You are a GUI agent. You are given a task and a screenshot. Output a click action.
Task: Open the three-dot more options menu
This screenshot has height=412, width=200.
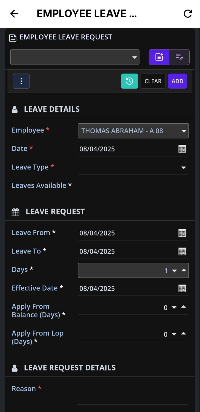[x=21, y=81]
